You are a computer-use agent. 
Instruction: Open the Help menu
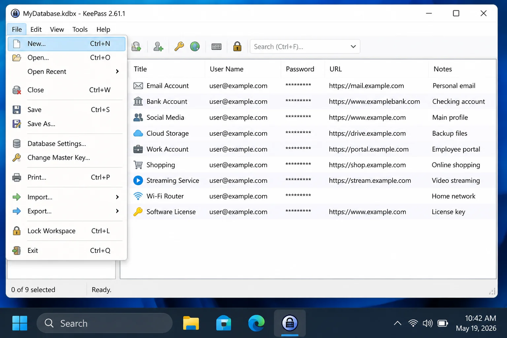click(103, 29)
